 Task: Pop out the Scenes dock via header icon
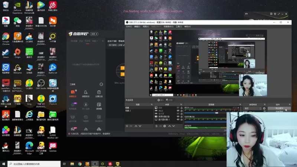tap(151, 105)
